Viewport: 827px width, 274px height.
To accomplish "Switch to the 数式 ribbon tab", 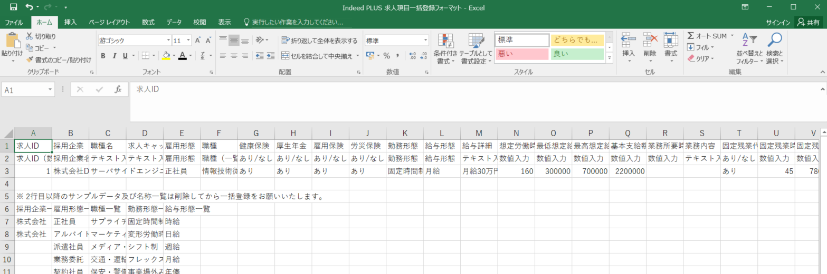I will (148, 22).
